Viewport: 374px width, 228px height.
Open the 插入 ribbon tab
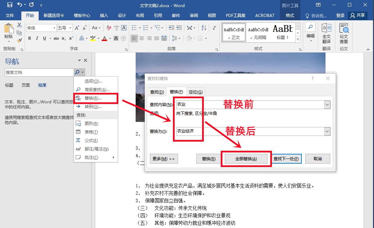(103, 15)
